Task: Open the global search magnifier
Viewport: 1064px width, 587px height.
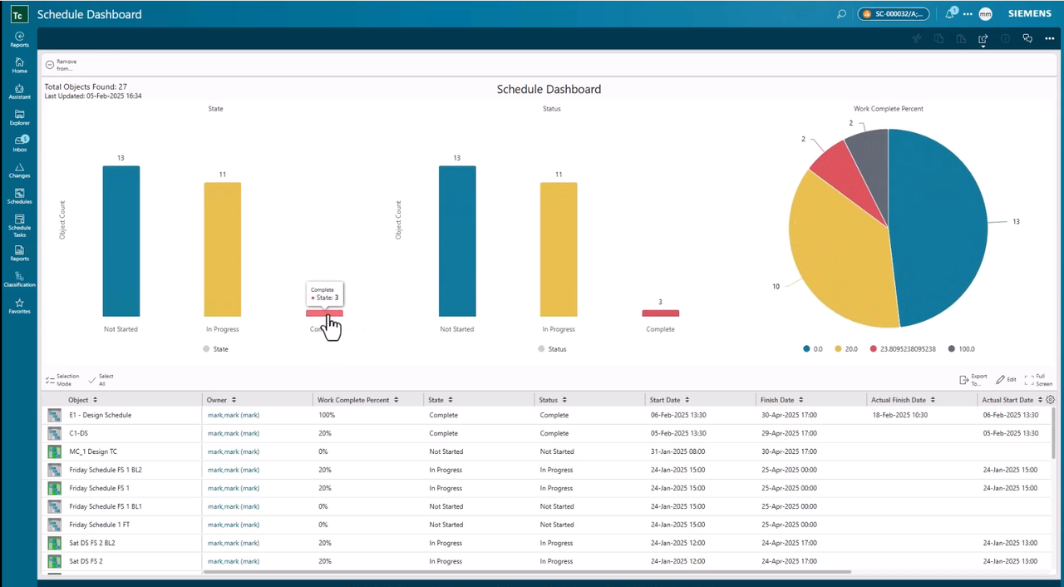Action: click(841, 14)
